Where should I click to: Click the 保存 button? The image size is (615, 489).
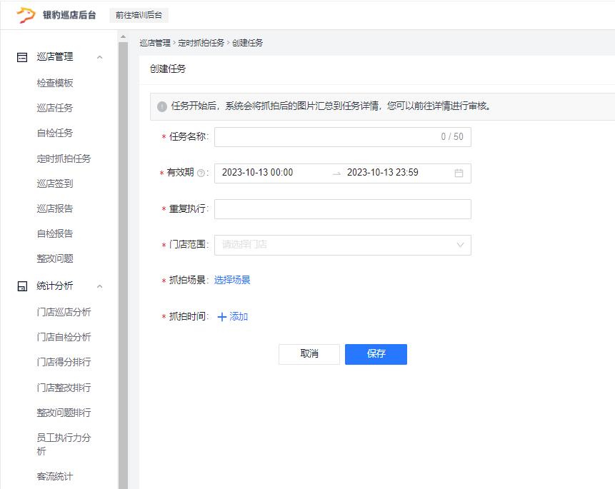point(376,354)
